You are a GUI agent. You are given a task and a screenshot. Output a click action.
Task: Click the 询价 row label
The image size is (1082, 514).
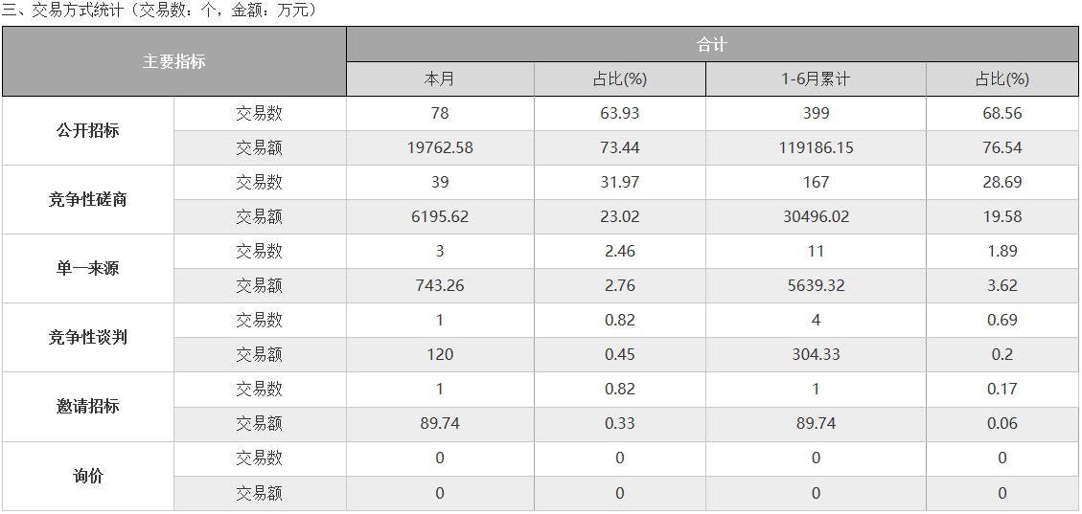(87, 476)
